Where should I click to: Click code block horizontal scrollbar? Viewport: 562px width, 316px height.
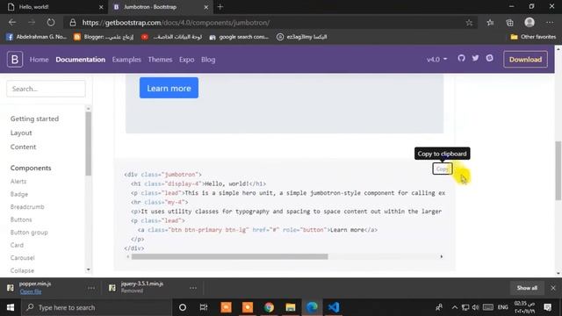[x=229, y=256]
